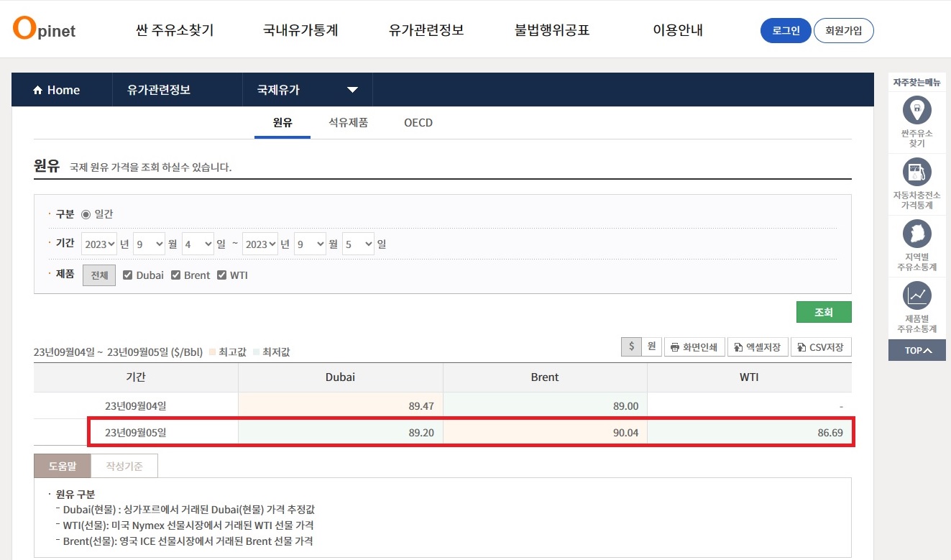The image size is (951, 560).
Task: Uncheck the Dubai product checkbox
Action: 129,275
